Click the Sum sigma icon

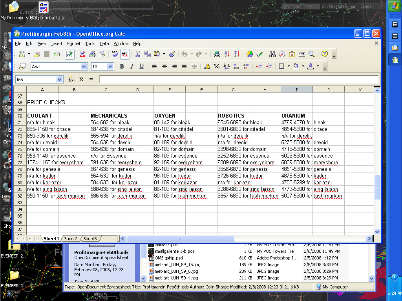(x=81, y=80)
